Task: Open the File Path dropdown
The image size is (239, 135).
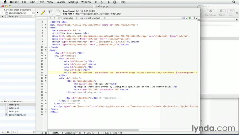Action: tap(68, 14)
